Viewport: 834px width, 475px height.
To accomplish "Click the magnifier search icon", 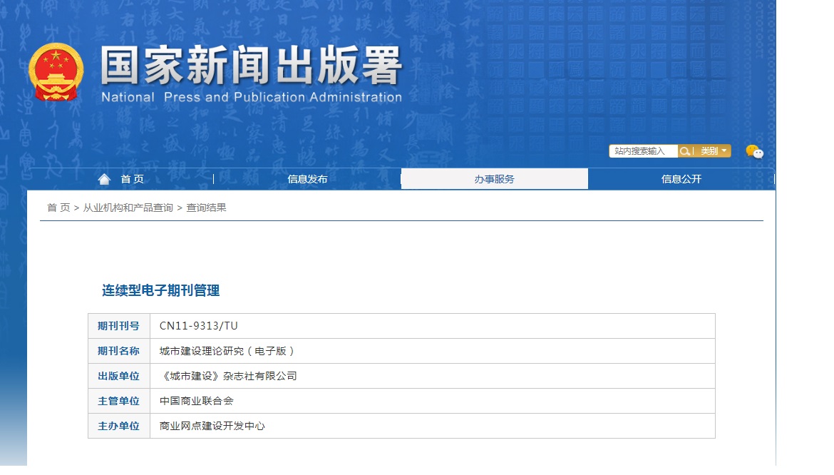I will [x=685, y=151].
